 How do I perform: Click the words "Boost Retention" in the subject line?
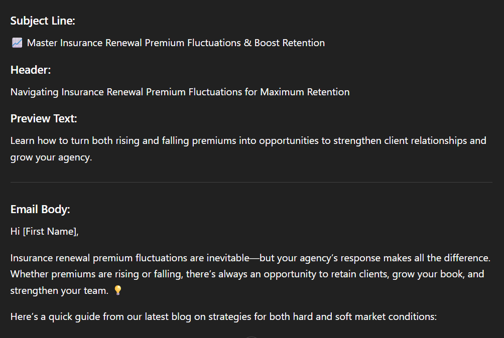(290, 43)
